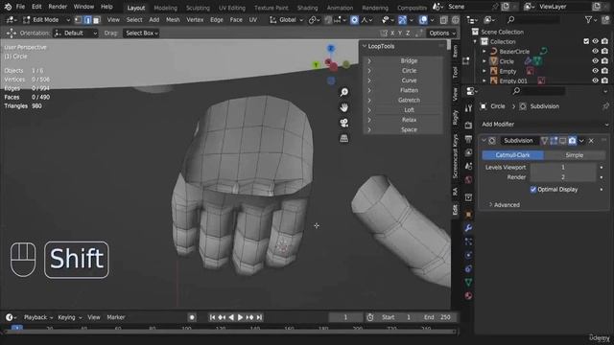Open the Options dropdown

pos(442,34)
